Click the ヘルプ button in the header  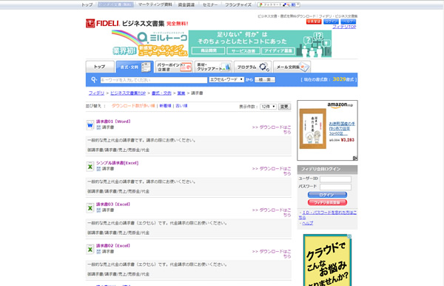point(349,21)
